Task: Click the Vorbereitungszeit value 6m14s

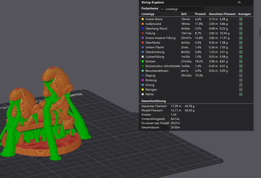Action: [175, 119]
